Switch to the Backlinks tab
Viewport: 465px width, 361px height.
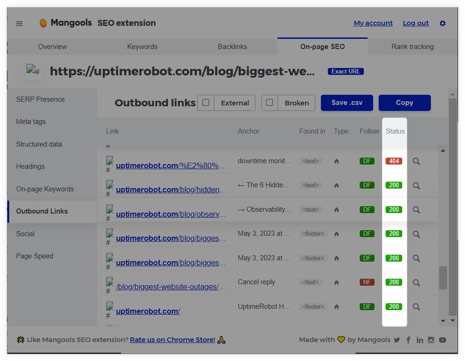coord(232,46)
